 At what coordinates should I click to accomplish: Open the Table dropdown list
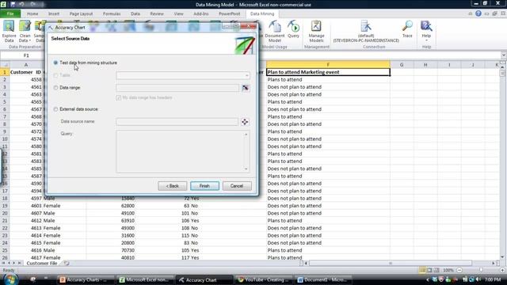[x=246, y=76]
